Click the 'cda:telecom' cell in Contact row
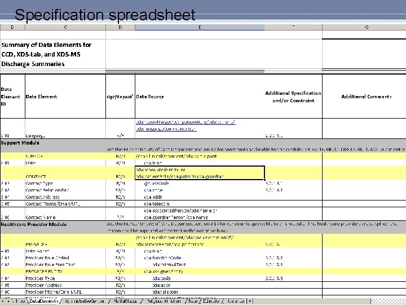 200,204
